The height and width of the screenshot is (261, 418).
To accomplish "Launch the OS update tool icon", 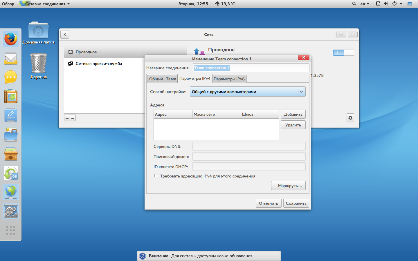I will coord(11,173).
